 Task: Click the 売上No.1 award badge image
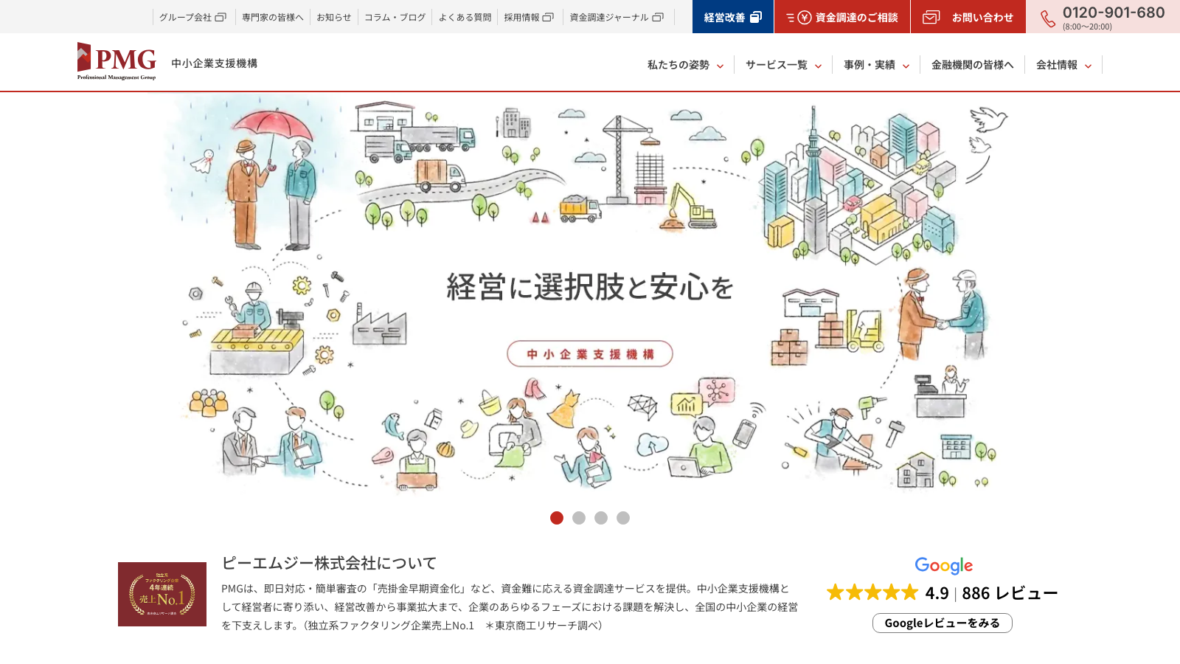(x=162, y=594)
